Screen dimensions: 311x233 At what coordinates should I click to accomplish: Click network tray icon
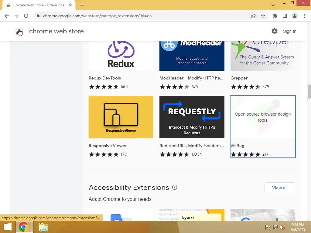(275, 227)
